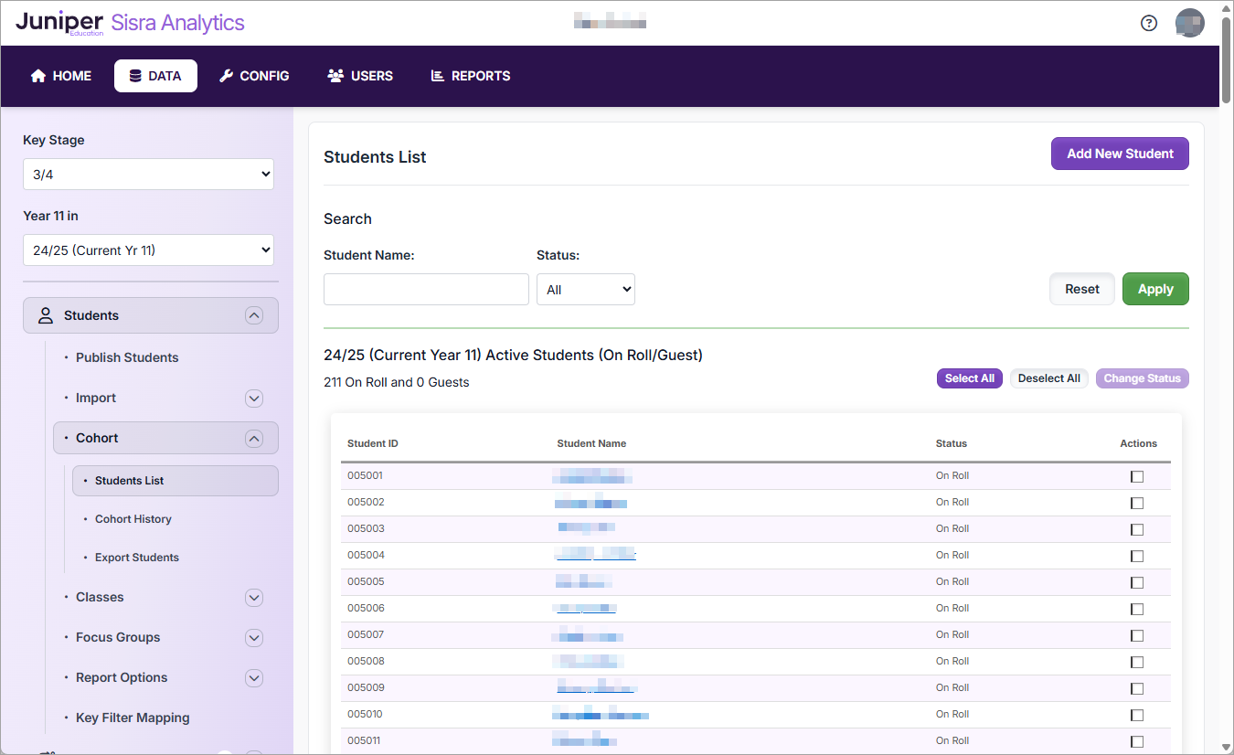Click the Add New Student button

(x=1120, y=154)
